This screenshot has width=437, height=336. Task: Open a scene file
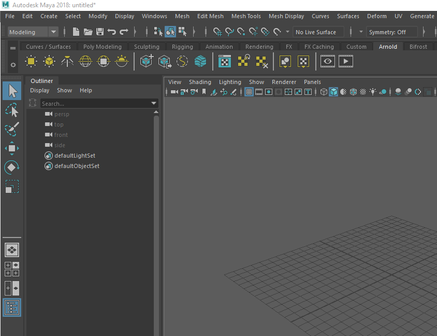point(88,32)
